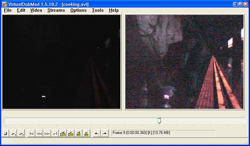Click the timeline position slider thumb
This screenshot has width=250, height=146.
pos(159,121)
